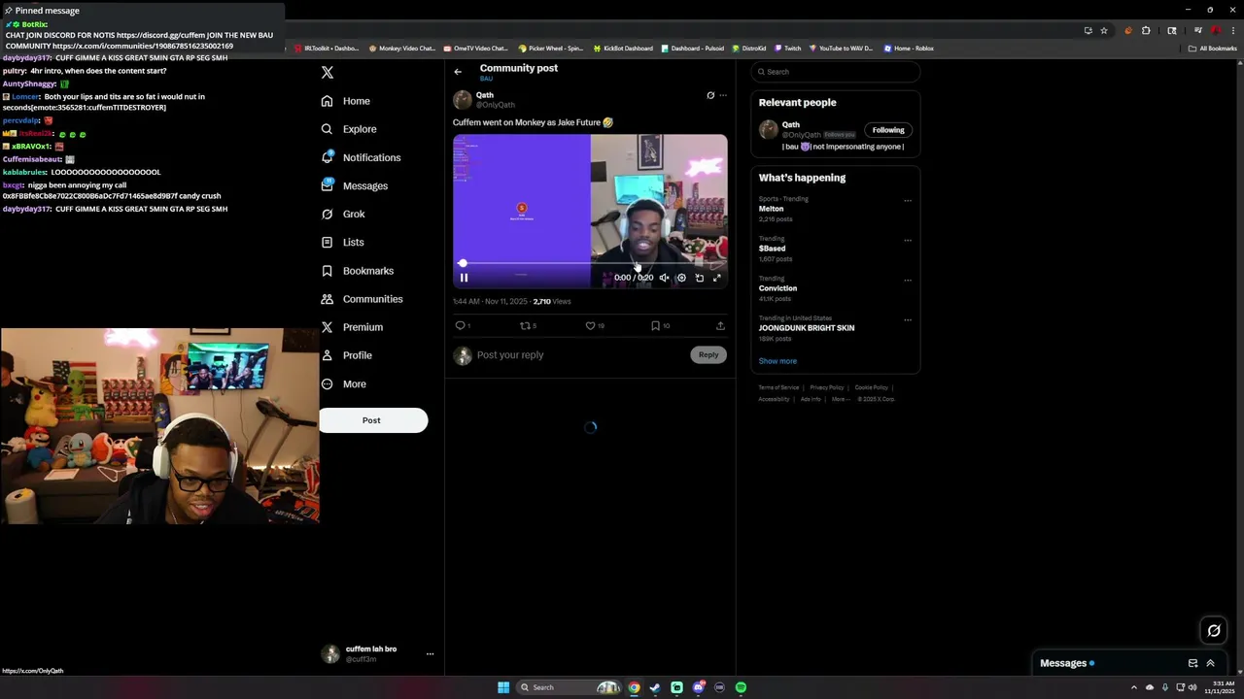Open Premium from the sidebar

pyautogui.click(x=352, y=327)
